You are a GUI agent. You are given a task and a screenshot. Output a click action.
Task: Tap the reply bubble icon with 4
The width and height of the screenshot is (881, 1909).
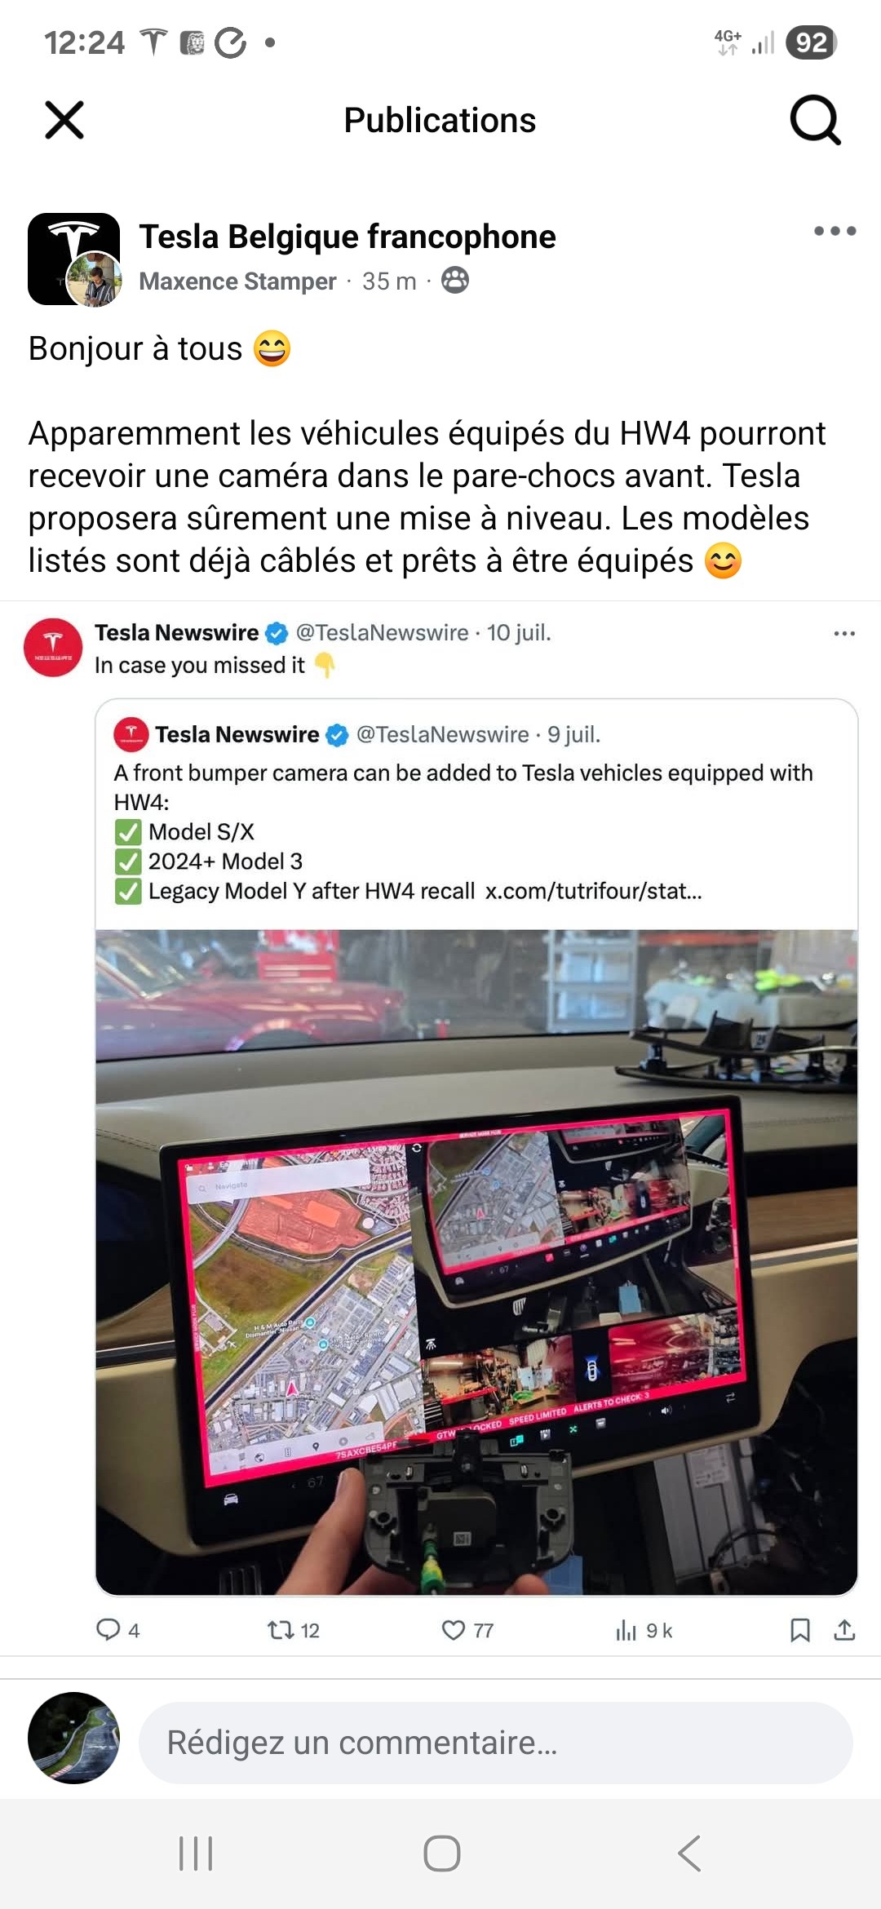click(x=117, y=1630)
